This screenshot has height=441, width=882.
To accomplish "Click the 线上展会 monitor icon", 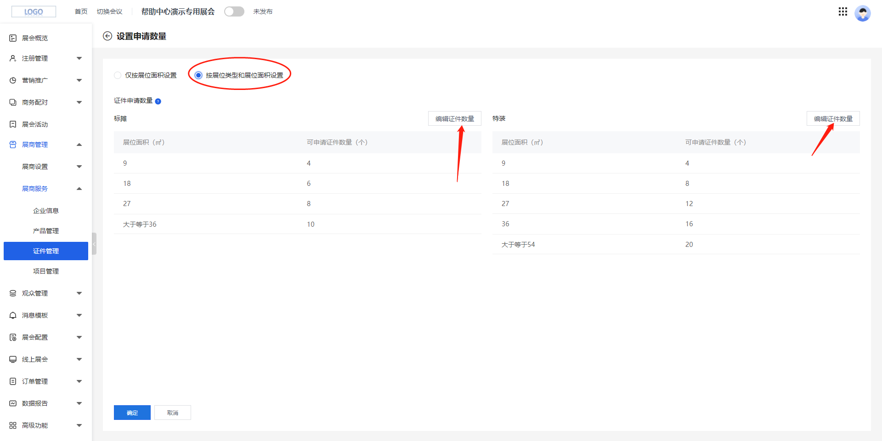I will 13,359.
